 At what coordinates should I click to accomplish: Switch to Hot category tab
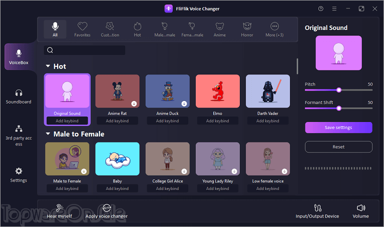coord(137,29)
